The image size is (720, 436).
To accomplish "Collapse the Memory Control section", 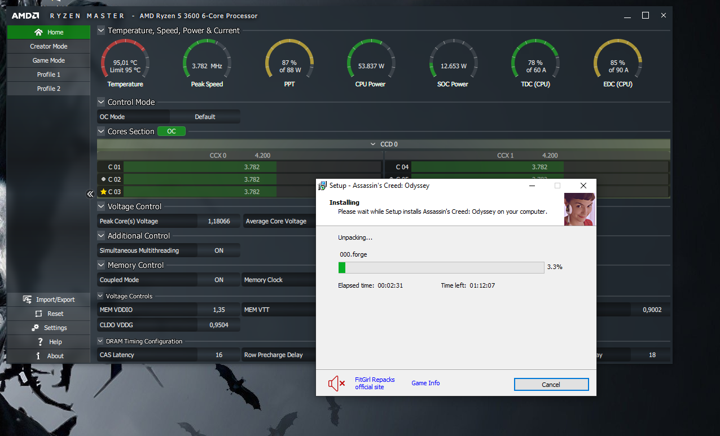I will (x=101, y=265).
